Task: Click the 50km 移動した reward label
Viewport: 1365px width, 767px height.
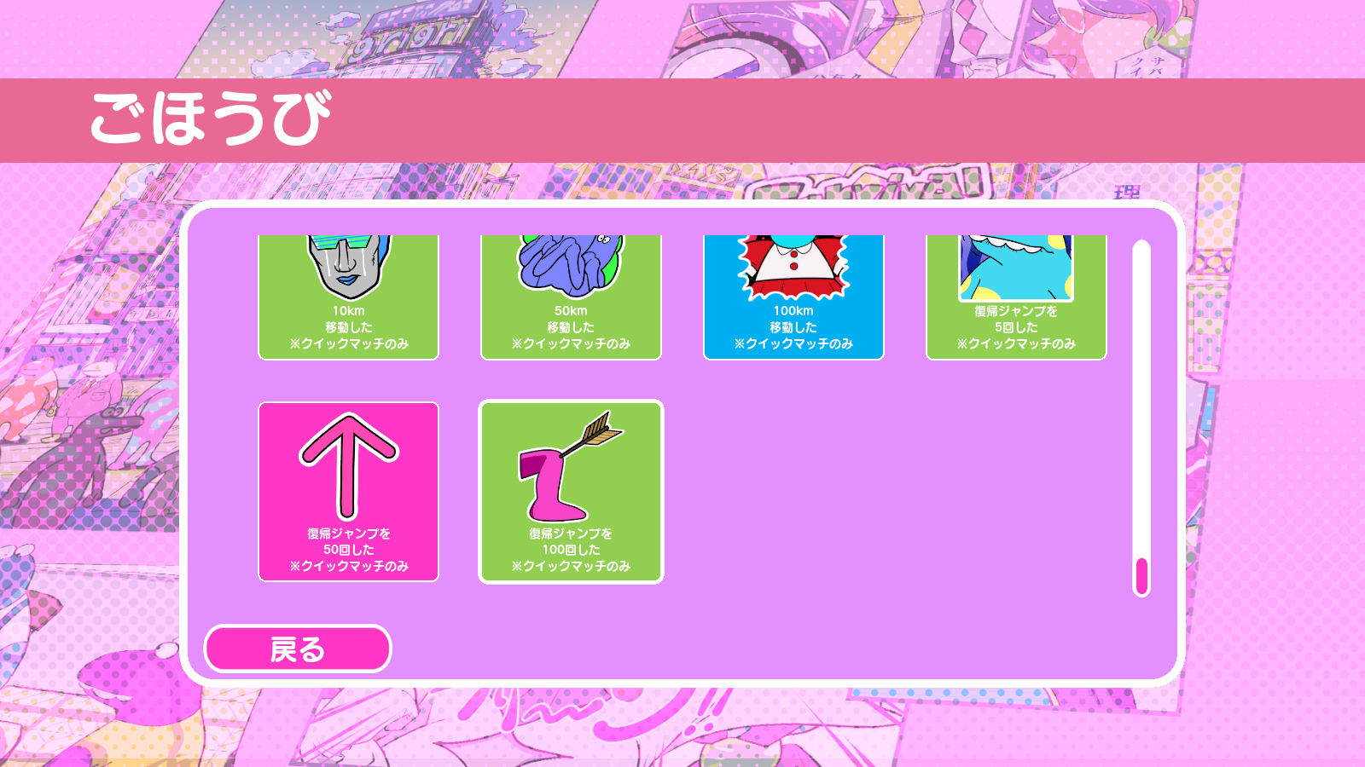Action: 571,319
